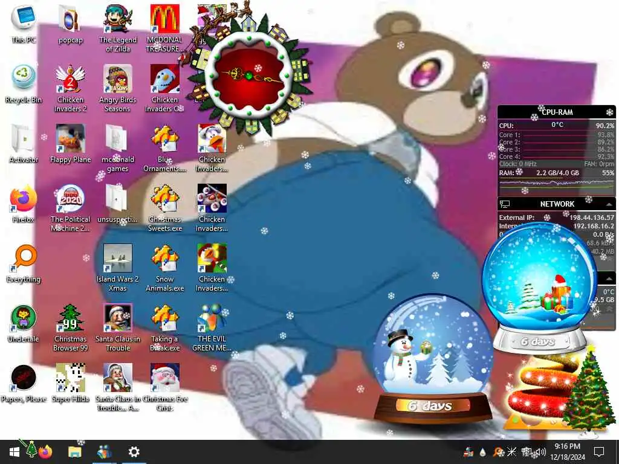Start Super Hilda
619x464 pixels.
(70, 384)
